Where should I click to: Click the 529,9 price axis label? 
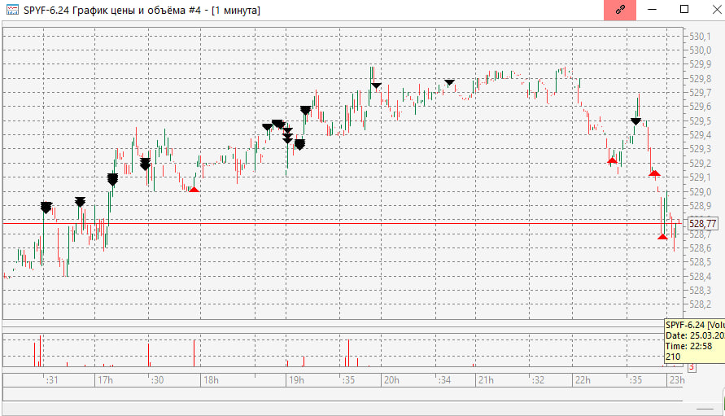click(700, 64)
